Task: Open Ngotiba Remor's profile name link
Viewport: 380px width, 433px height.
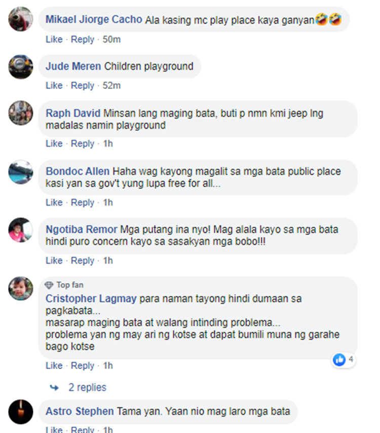Action: click(x=82, y=230)
